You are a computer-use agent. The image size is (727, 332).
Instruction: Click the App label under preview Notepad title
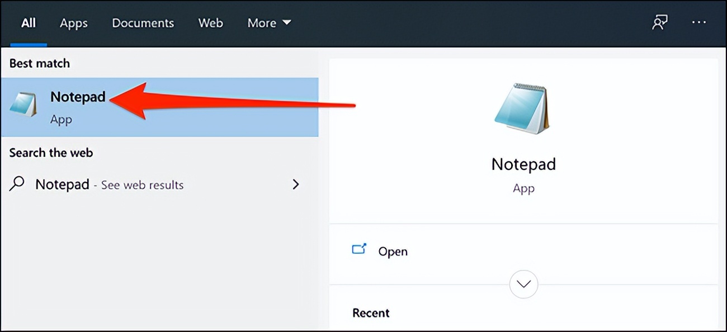click(x=523, y=189)
